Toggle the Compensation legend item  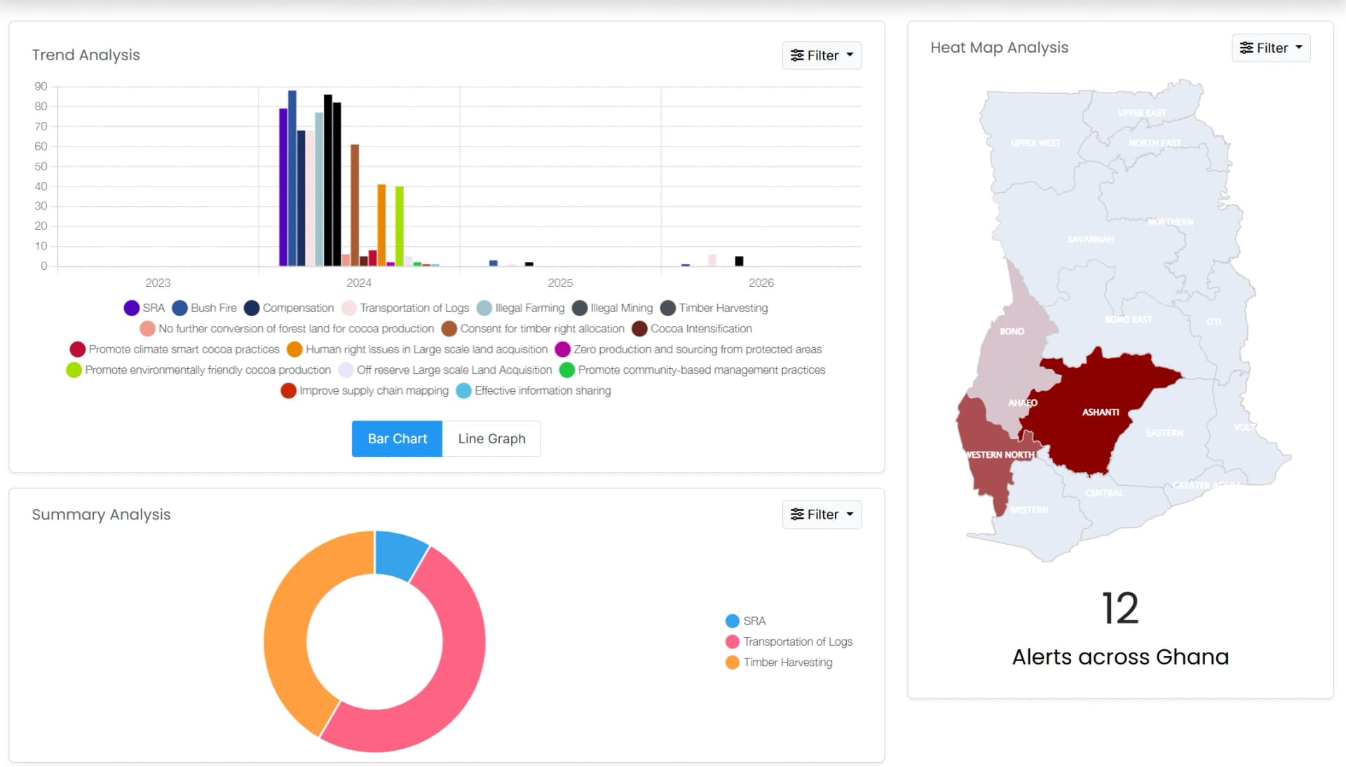[x=289, y=308]
